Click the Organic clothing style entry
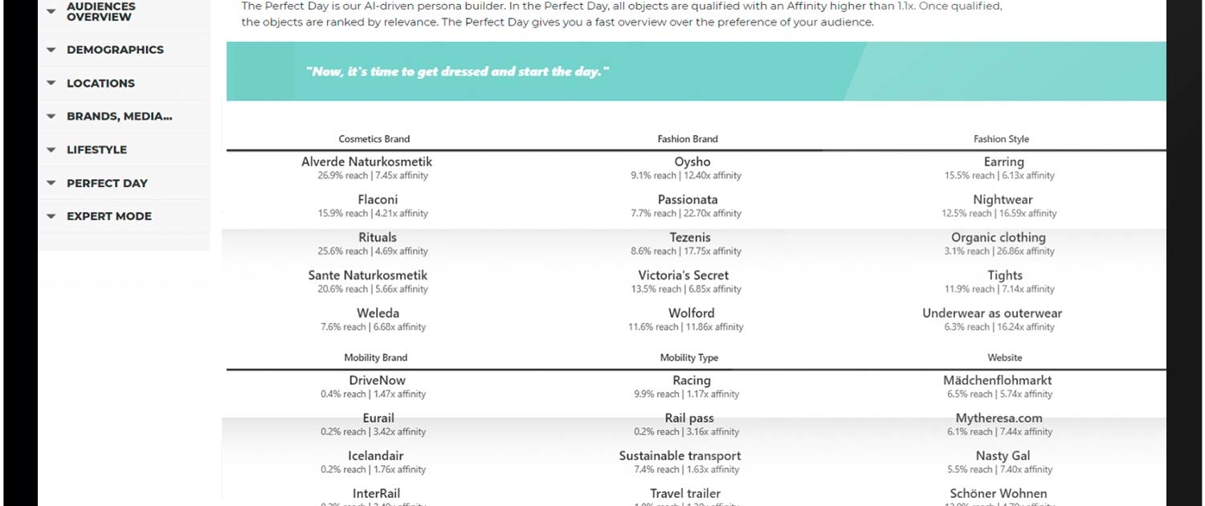The width and height of the screenshot is (1205, 506). [x=998, y=238]
